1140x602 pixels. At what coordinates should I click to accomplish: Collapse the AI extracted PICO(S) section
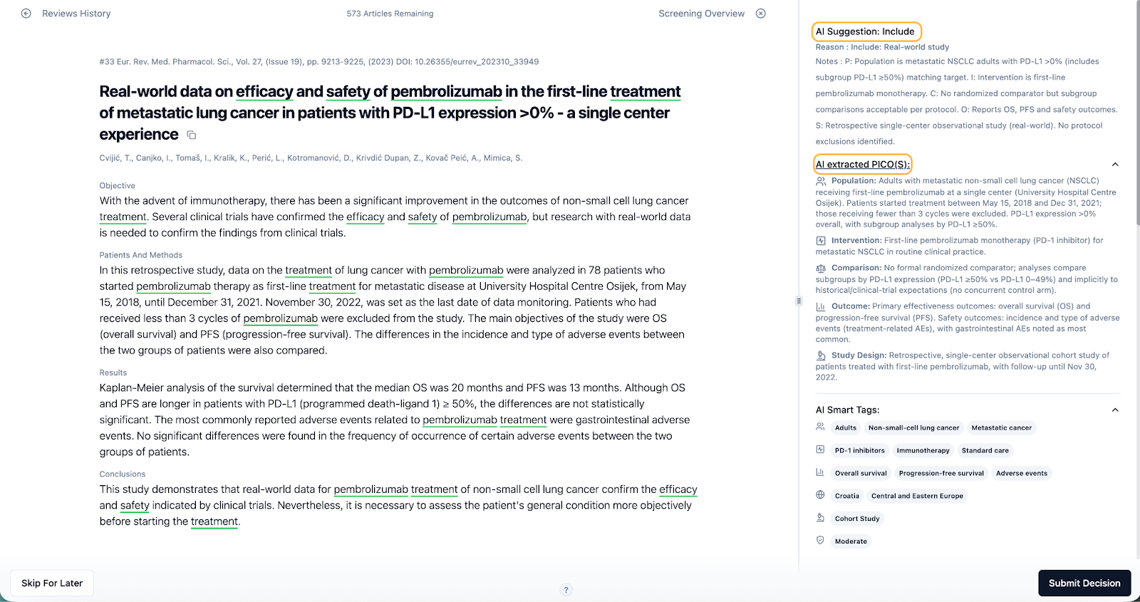[x=1115, y=165]
